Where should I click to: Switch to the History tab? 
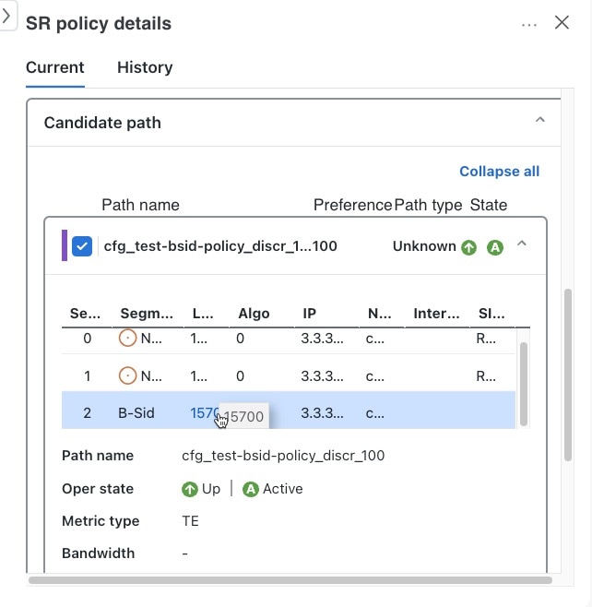click(x=145, y=67)
